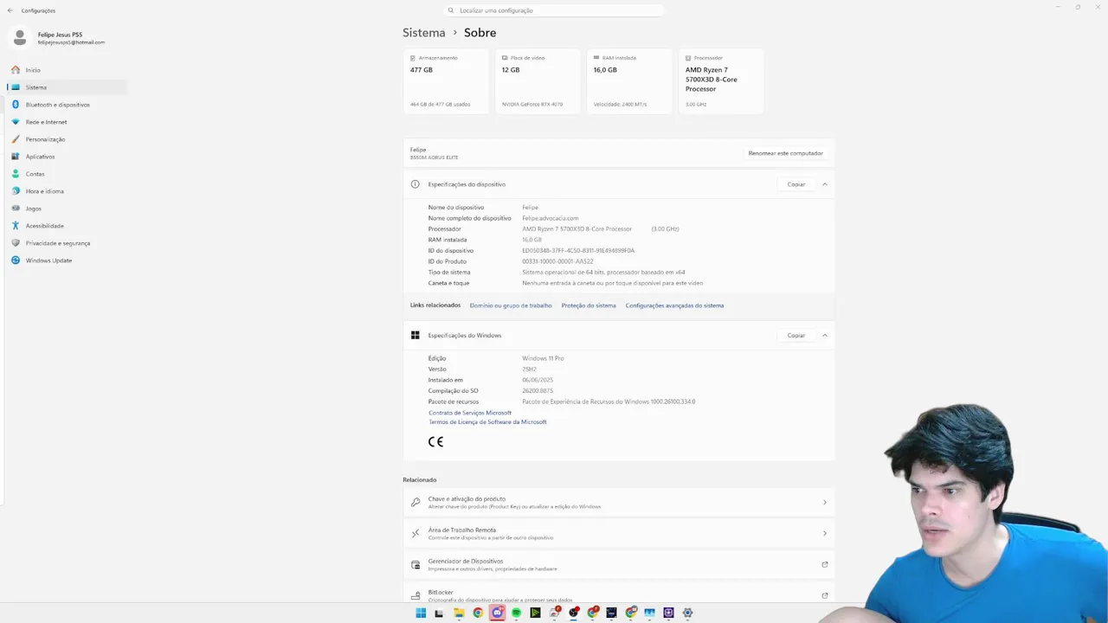Open Termos de Licença de Software da Microsoft
The width and height of the screenshot is (1108, 623).
tap(487, 422)
